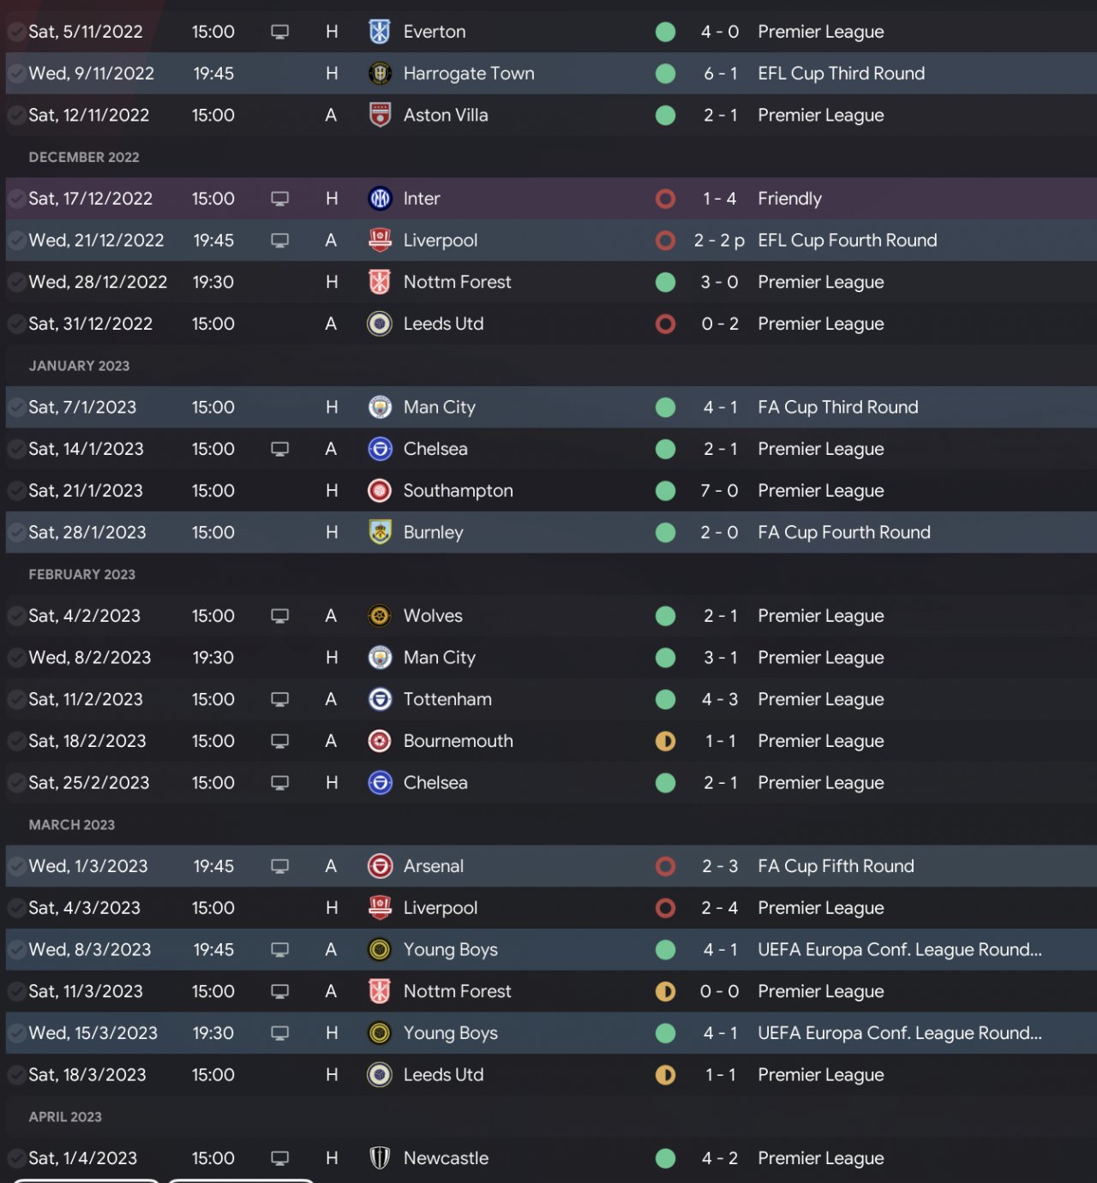Screen dimensions: 1097x1183
Task: Toggle the check circle beside Sat, 5/11/2022
Action: [x=16, y=33]
